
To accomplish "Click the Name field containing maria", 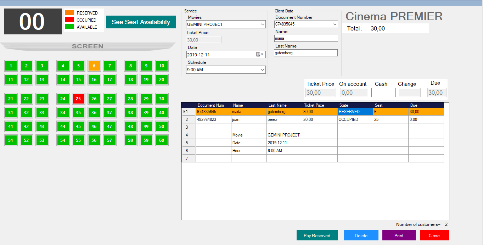I will tap(305, 38).
